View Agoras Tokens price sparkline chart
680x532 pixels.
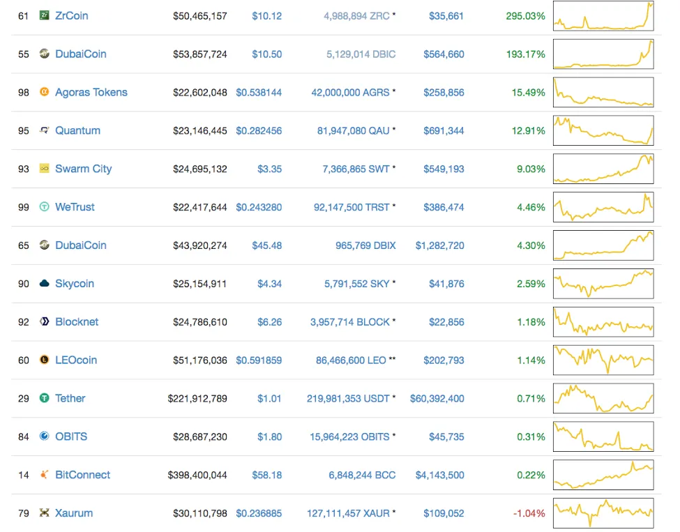tap(603, 92)
